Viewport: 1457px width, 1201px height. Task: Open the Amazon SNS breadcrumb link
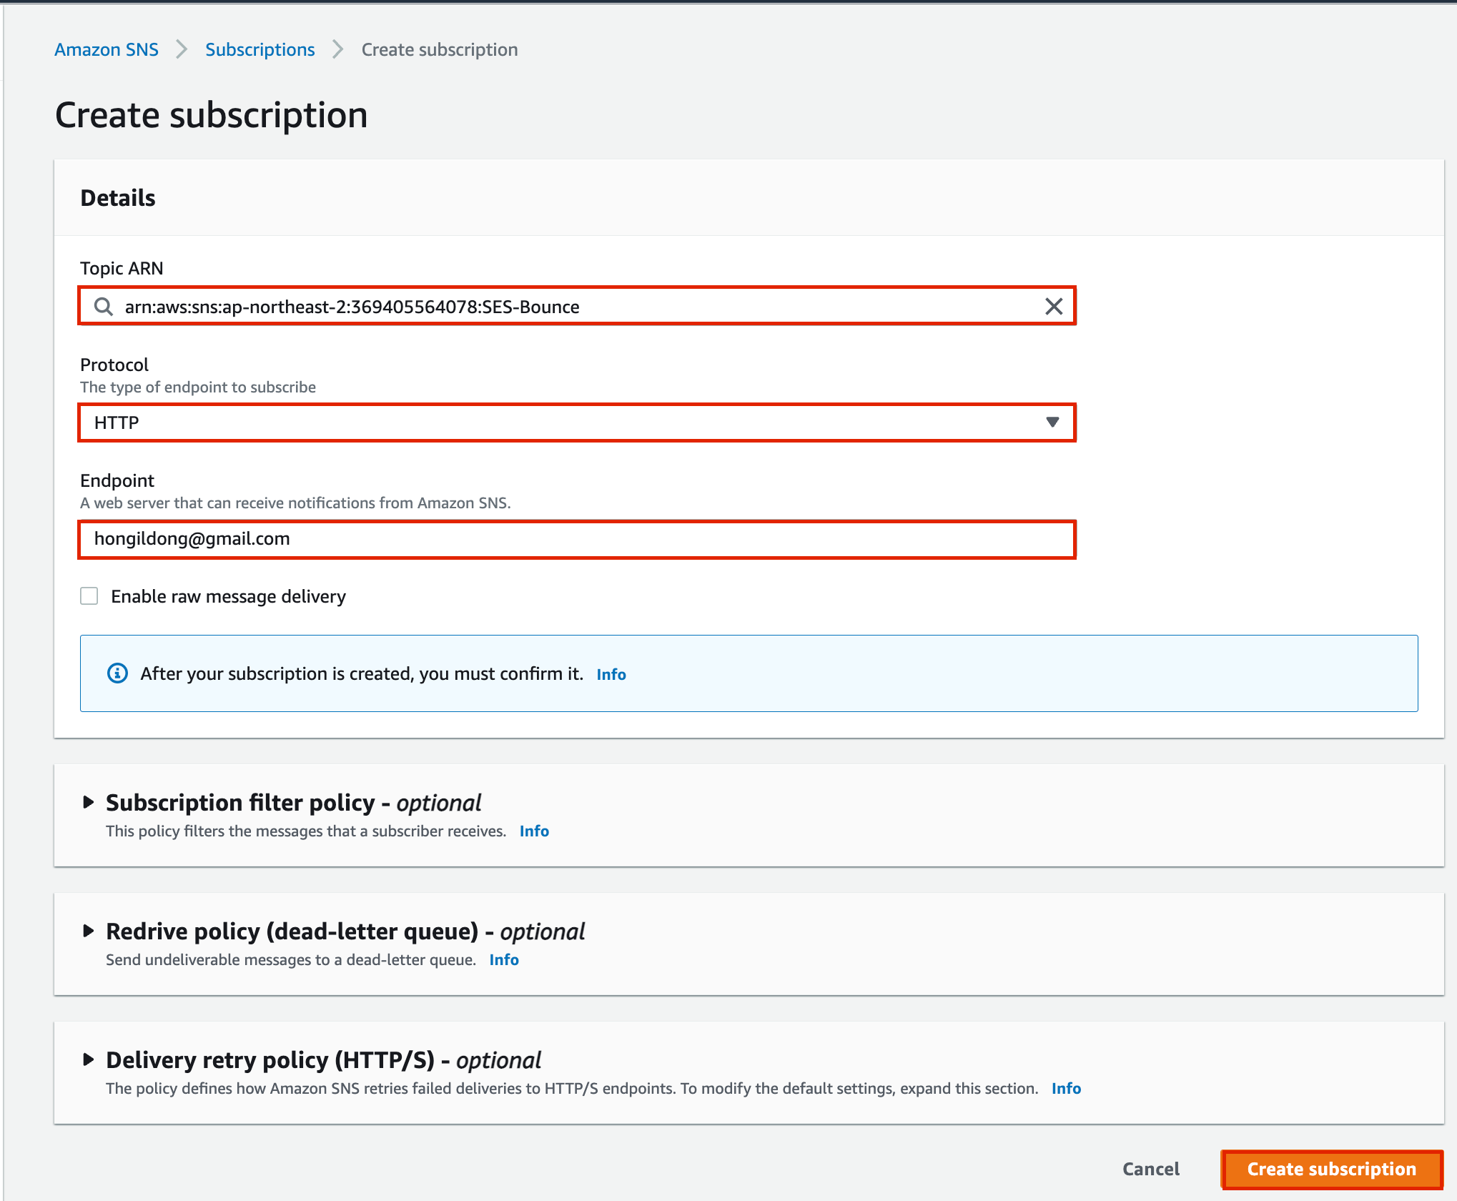pos(107,49)
